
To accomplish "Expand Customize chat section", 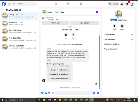I will pos(118,35).
